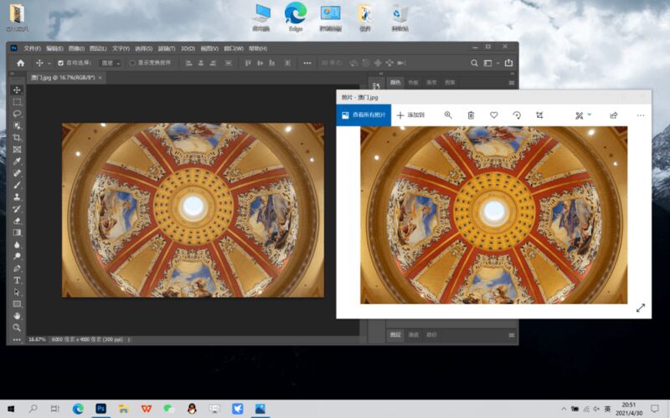
Task: Close the 澳门.jpg document tab
Action: pos(100,78)
